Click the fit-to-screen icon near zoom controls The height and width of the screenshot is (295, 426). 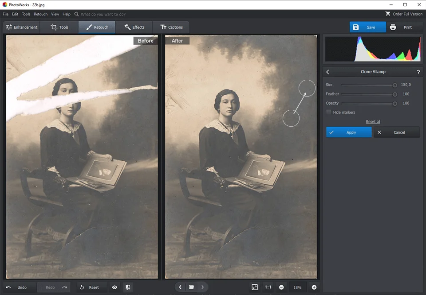click(x=254, y=287)
